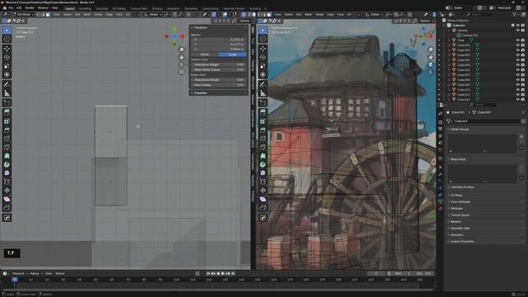Image resolution: width=528 pixels, height=297 pixels.
Task: Toggle Collection visibility eye icon
Action: [x=518, y=26]
